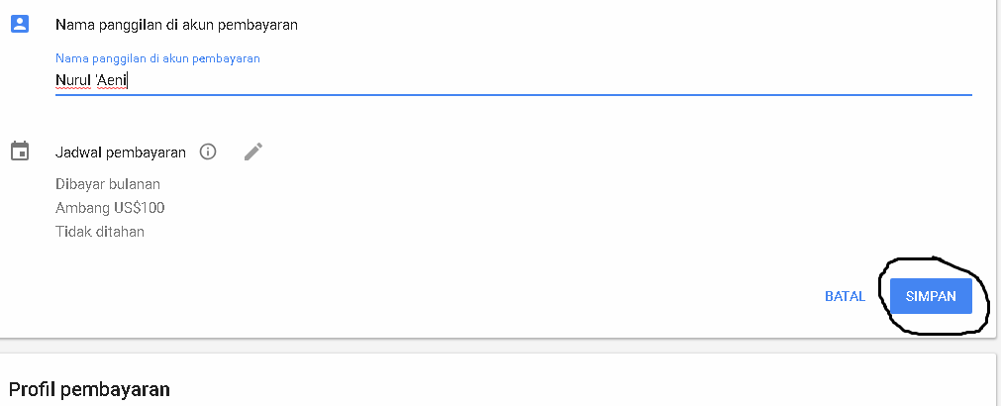The width and height of the screenshot is (1001, 406).
Task: Cancel the edit with BATAL
Action: tap(845, 296)
